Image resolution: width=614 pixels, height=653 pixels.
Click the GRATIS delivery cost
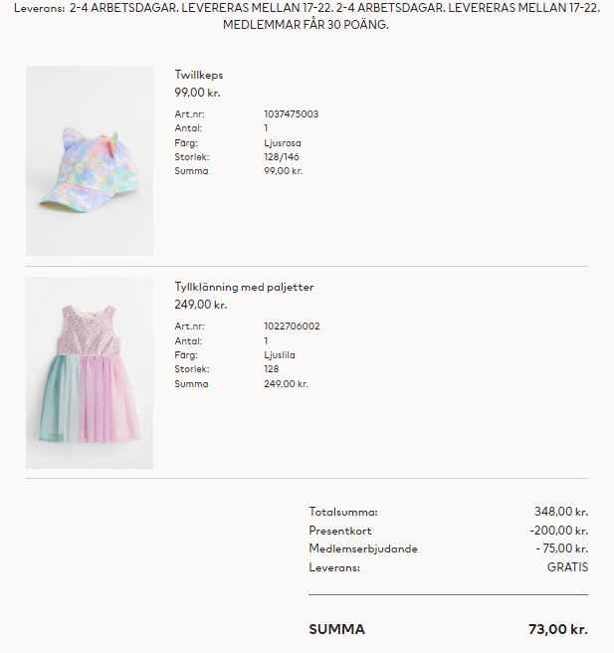tap(567, 567)
